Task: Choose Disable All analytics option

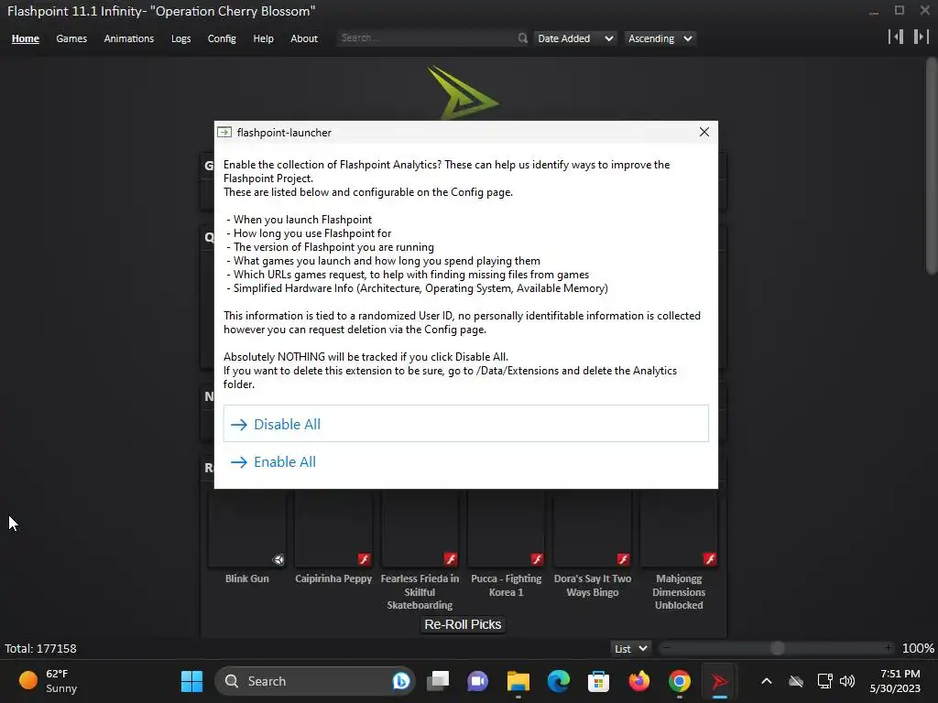Action: click(x=466, y=424)
